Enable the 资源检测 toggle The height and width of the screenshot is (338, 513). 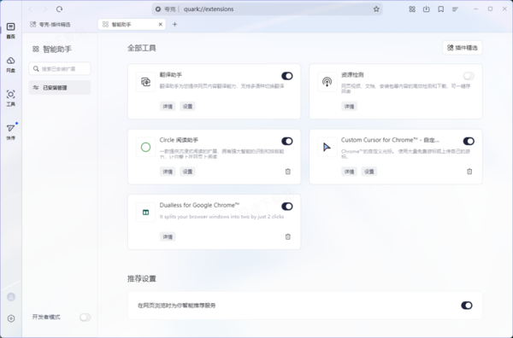coord(469,76)
